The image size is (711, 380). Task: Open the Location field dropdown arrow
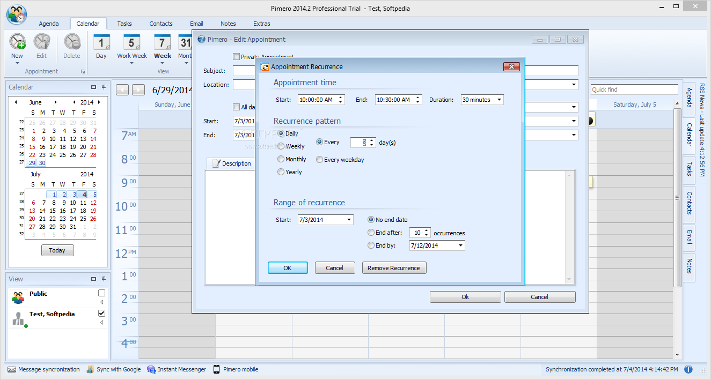[x=574, y=85]
